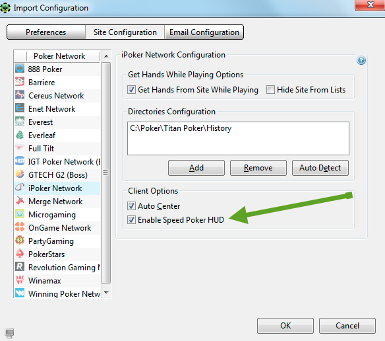The height and width of the screenshot is (341, 385).
Task: Click the Full Tilt icon
Action: 20,148
